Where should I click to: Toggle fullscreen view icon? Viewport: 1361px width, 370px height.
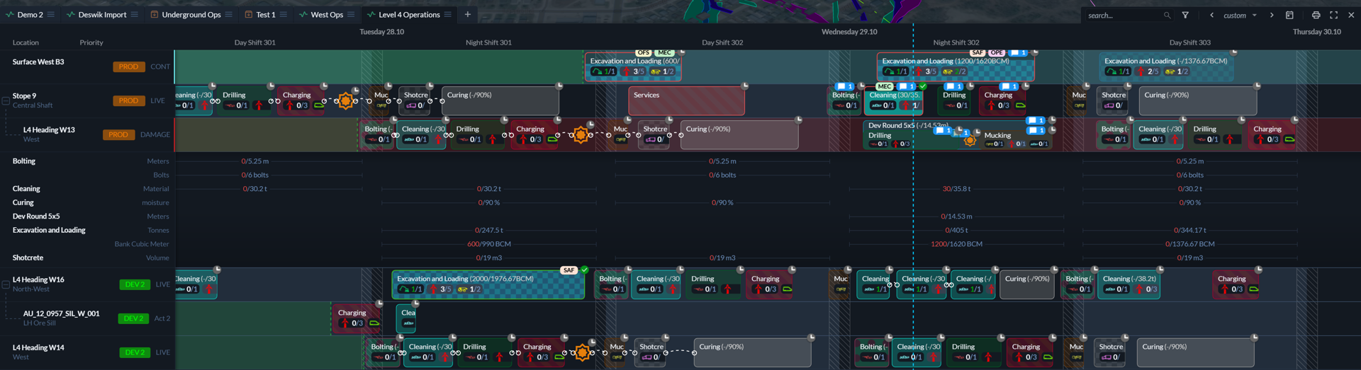tap(1333, 15)
